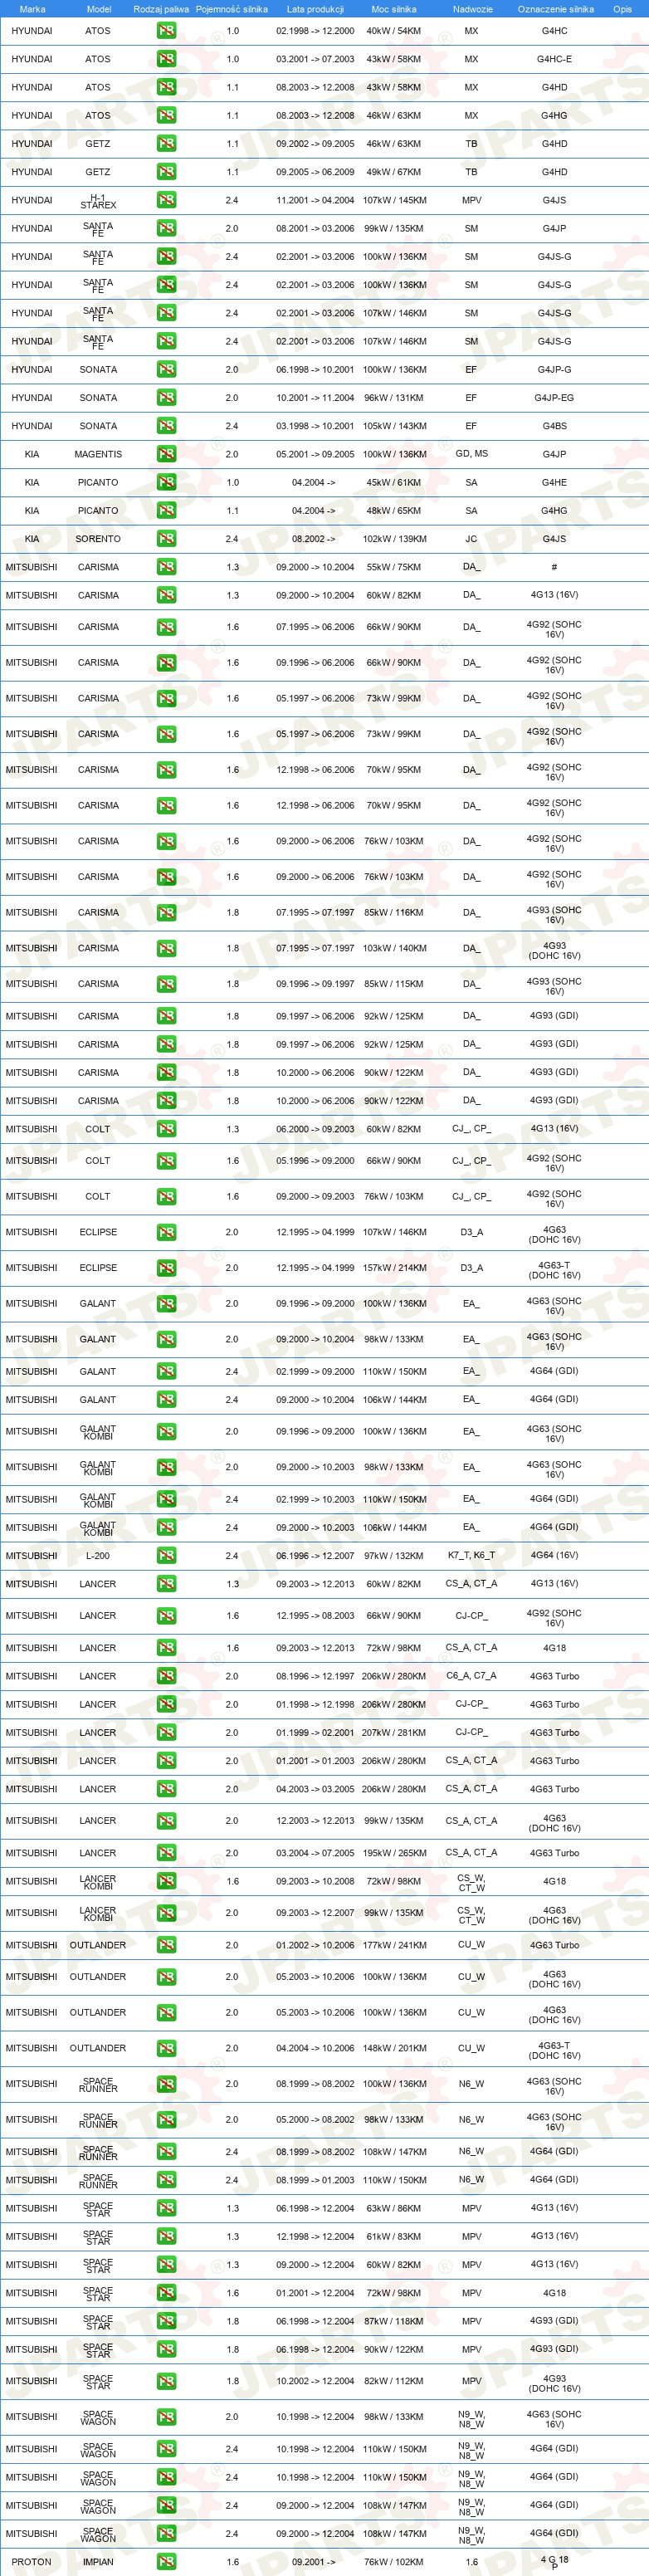This screenshot has height=2576, width=649.
Task: Click fuel icon in Outlander 148kW / 201KM row
Action: click(166, 2048)
